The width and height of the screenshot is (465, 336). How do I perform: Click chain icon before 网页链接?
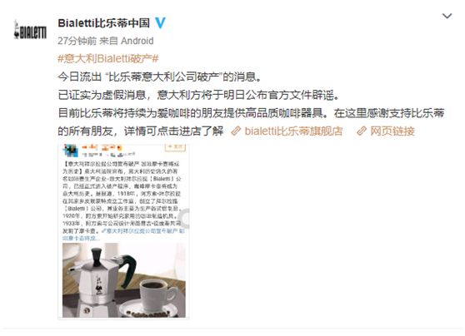(362, 131)
